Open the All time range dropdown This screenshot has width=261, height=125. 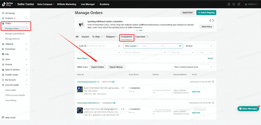(199, 46)
